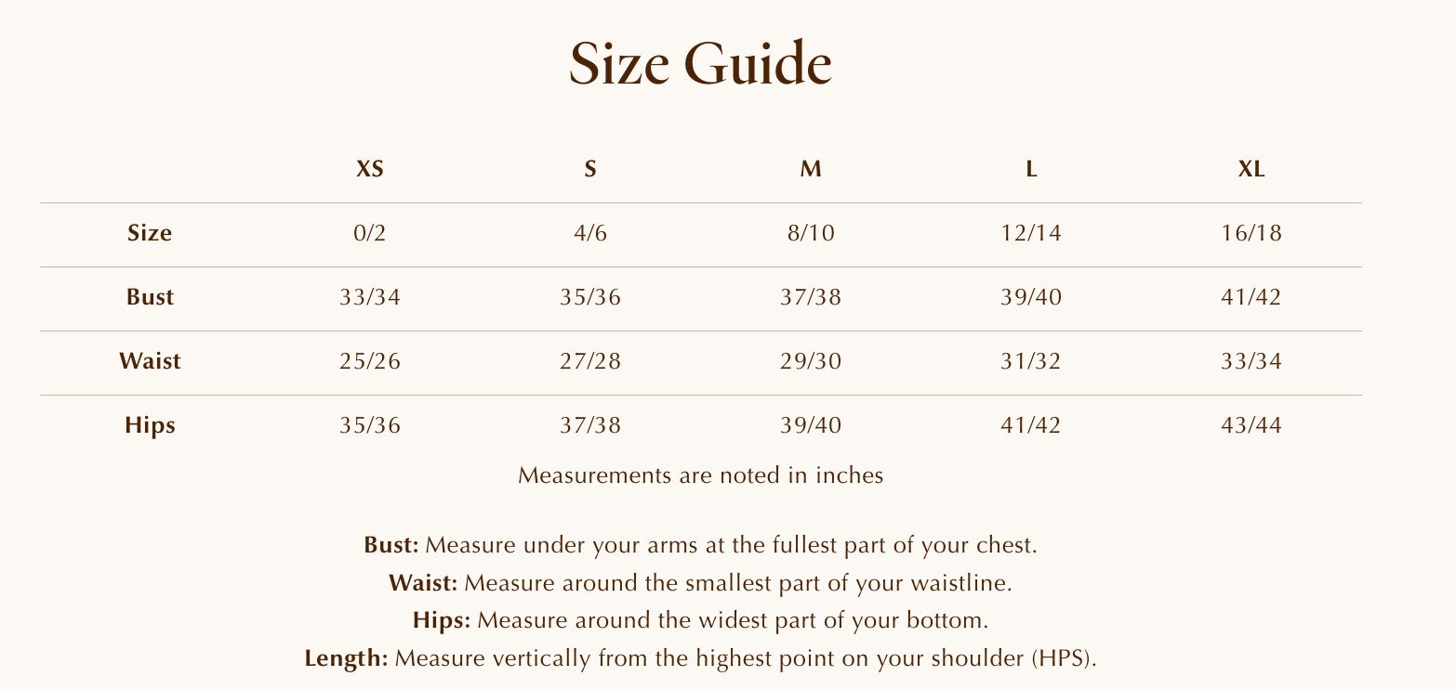Click the XL column header
1456x689 pixels.
(x=1251, y=170)
